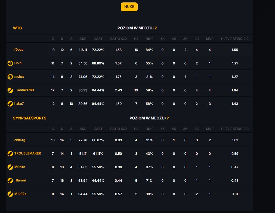Screen dimensions: 275x213
Task: Open player profile chirurg_
Action: click(20, 140)
